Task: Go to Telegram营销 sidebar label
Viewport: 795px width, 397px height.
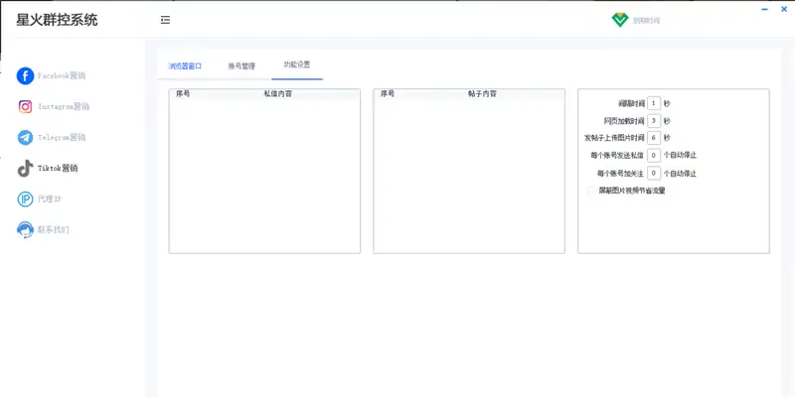Action: [62, 138]
